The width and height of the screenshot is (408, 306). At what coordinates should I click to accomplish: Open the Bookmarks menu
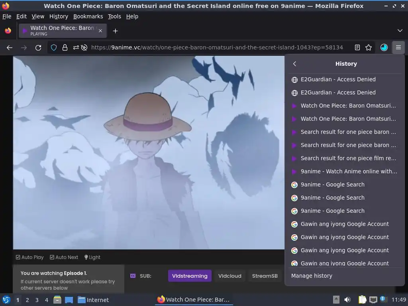point(88,16)
